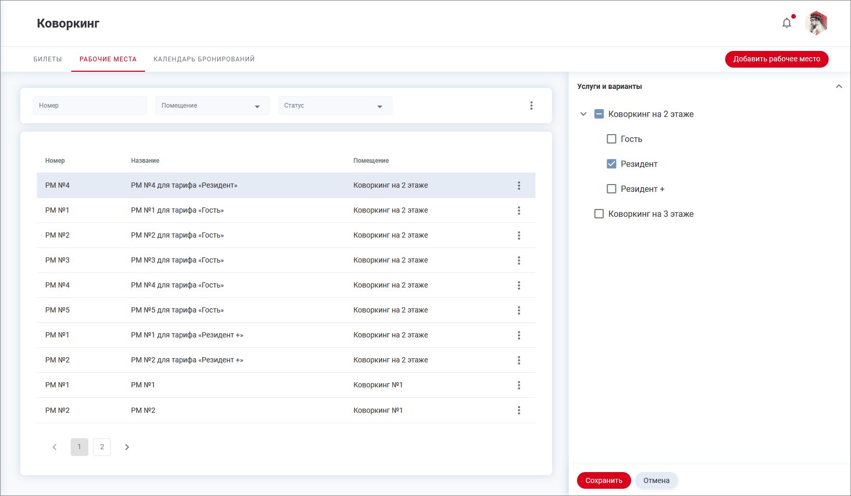Image resolution: width=851 pixels, height=496 pixels.
Task: Collapse the Коворкинг на 2 этаже tree node
Action: click(x=583, y=114)
